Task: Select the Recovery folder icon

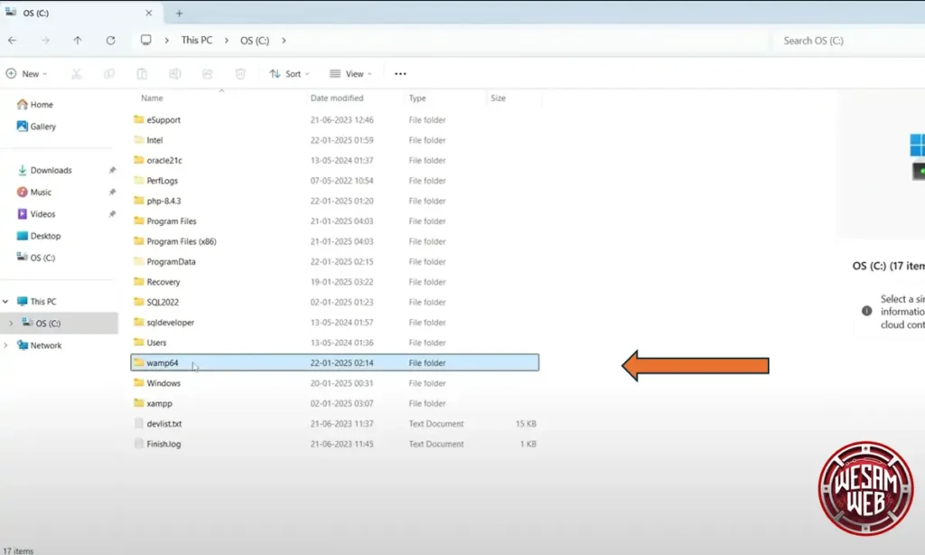Action: pos(138,282)
